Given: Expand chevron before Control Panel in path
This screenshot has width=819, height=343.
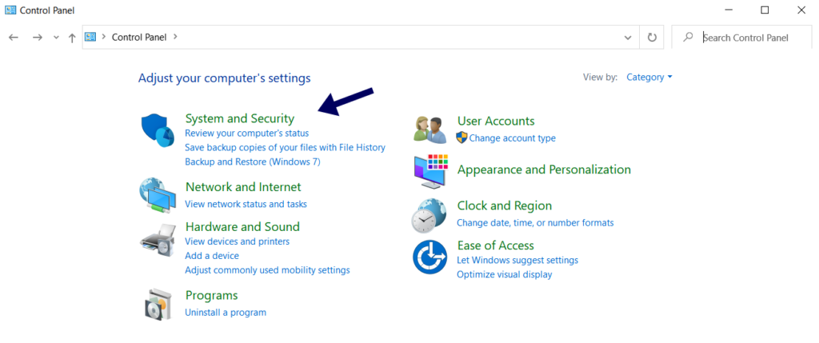Looking at the screenshot, I should 104,37.
